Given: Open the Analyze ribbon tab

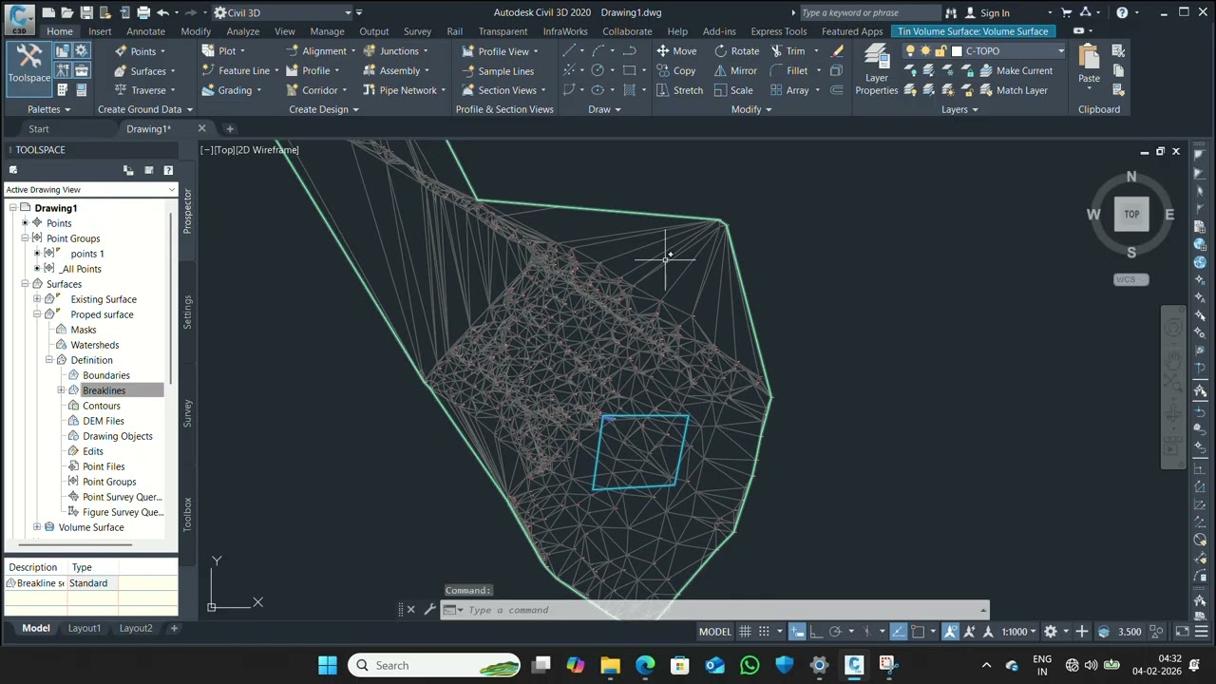Looking at the screenshot, I should pyautogui.click(x=242, y=31).
